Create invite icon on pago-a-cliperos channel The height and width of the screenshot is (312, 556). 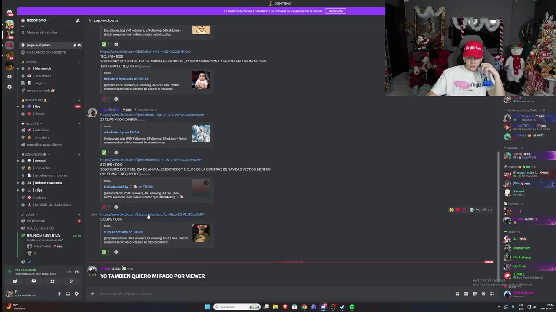[x=75, y=45]
